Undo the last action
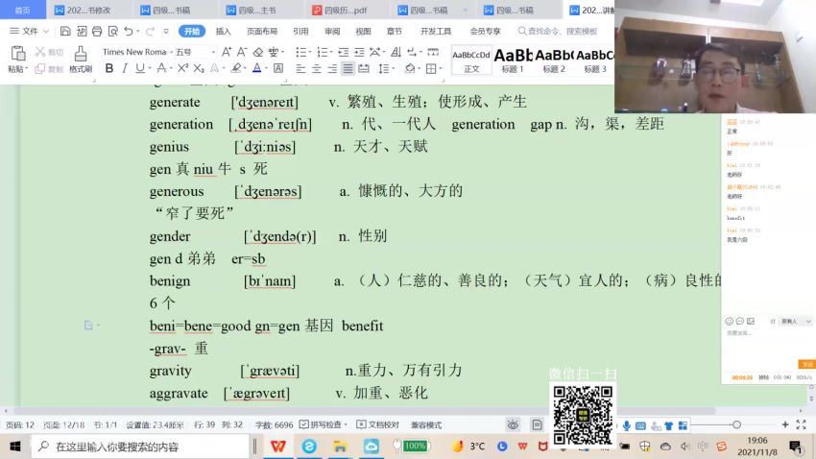The width and height of the screenshot is (816, 459). [128, 32]
